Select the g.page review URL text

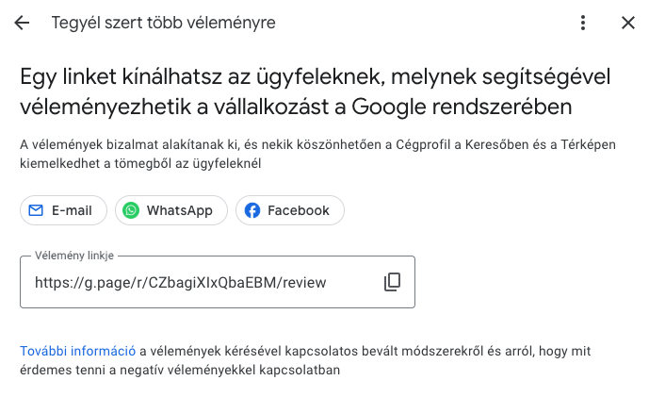181,283
